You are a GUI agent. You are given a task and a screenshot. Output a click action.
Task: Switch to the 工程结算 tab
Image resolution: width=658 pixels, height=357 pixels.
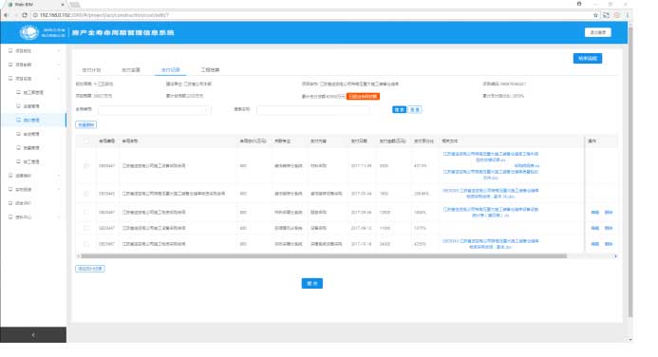coord(210,70)
